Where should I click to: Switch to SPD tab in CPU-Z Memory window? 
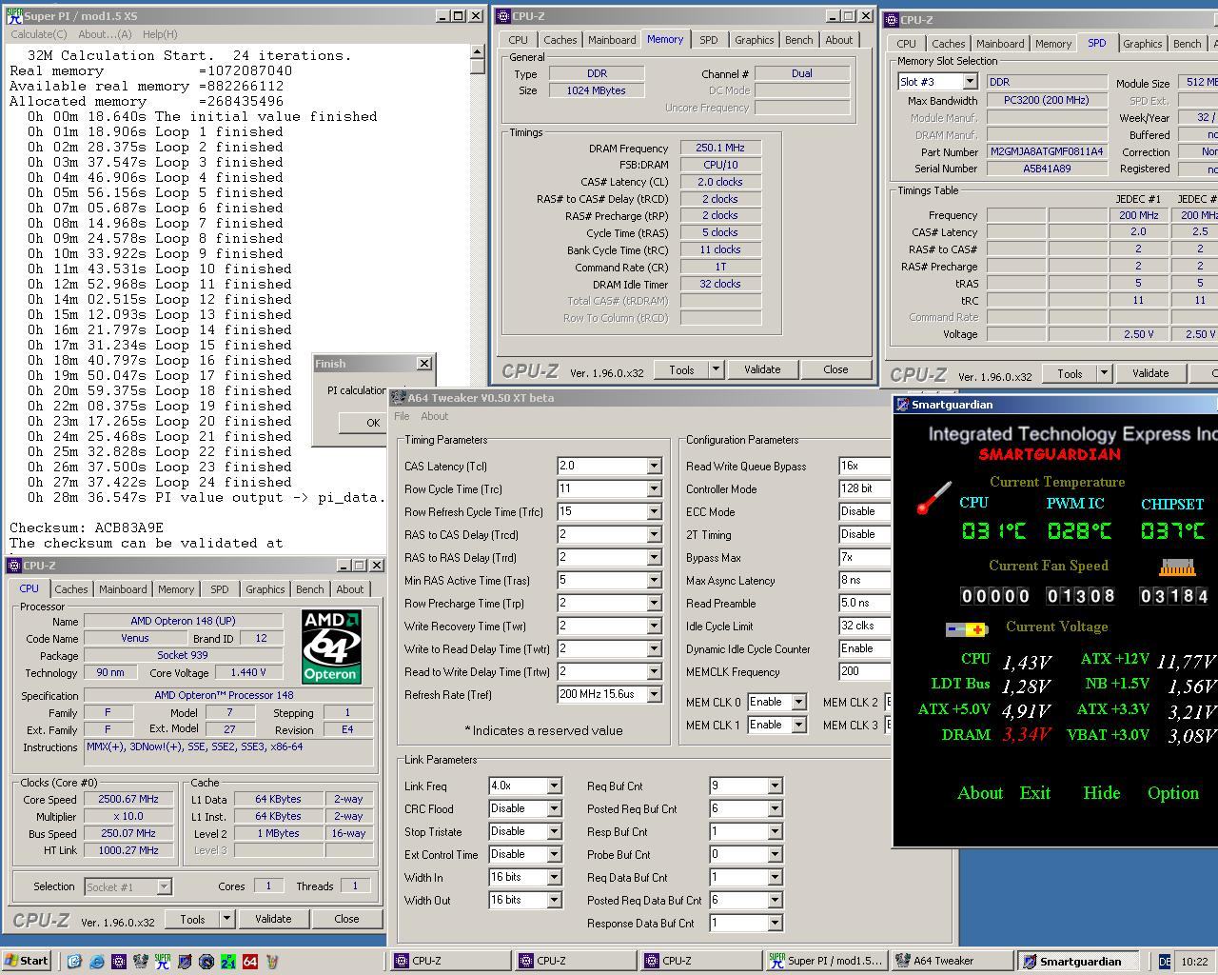point(709,40)
